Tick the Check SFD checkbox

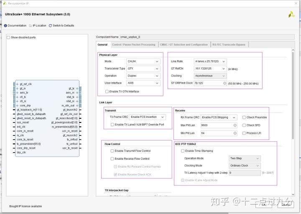click(244, 125)
